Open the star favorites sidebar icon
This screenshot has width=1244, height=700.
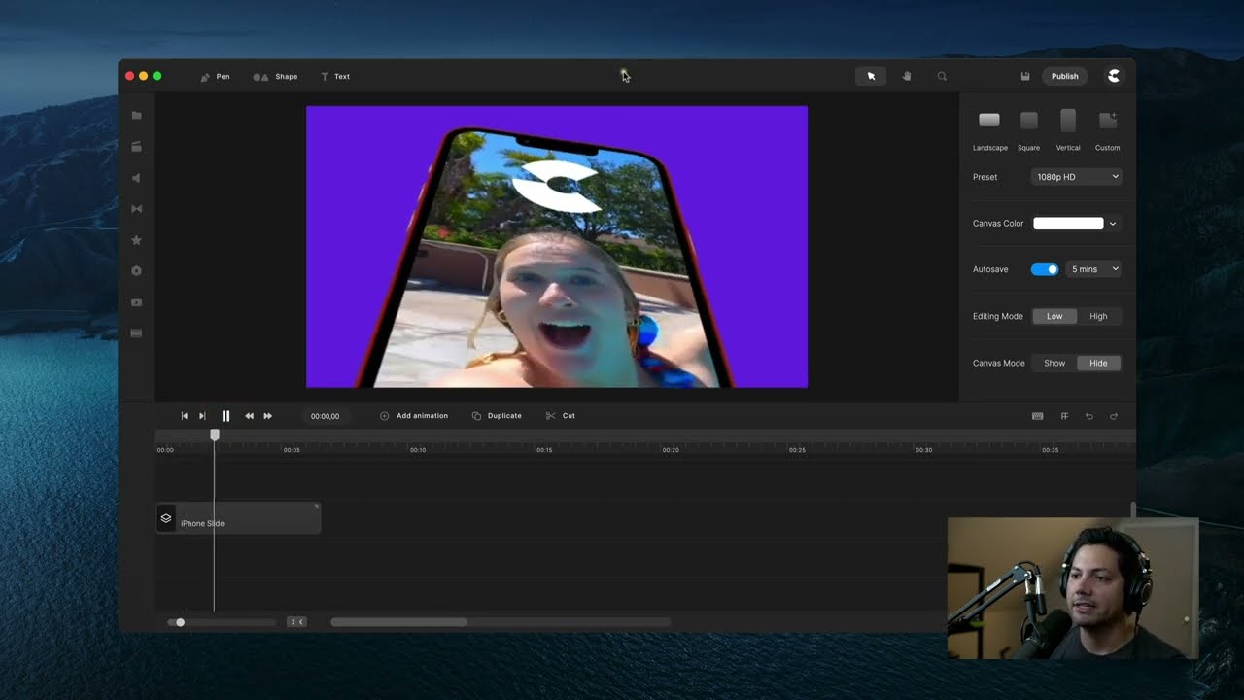pyautogui.click(x=136, y=239)
